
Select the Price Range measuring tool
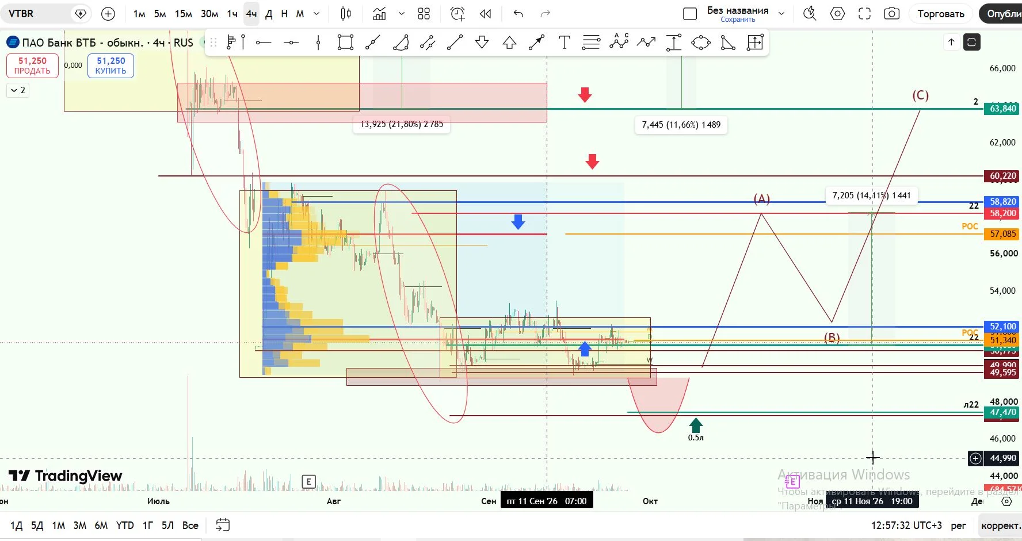click(x=673, y=42)
